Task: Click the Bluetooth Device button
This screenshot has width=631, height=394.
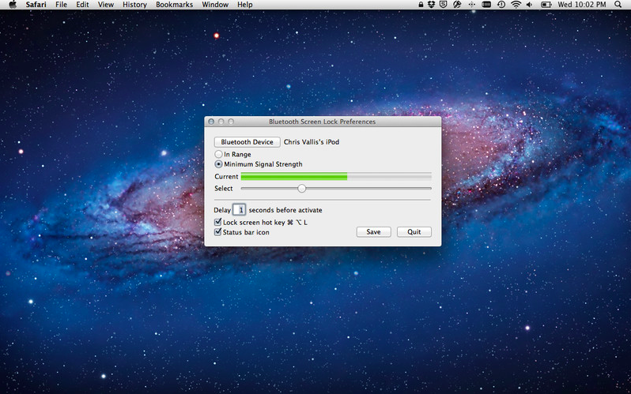Action: click(x=247, y=142)
